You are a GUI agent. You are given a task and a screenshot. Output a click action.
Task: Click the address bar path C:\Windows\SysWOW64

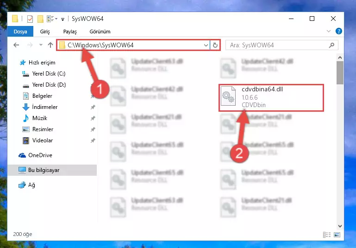tap(100, 45)
